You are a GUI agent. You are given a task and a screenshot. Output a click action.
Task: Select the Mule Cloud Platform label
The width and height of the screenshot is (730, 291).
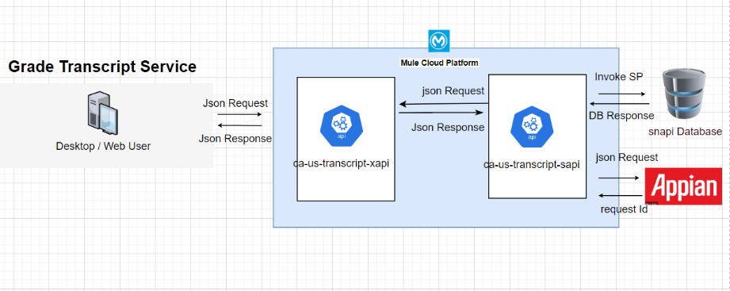[x=439, y=63]
